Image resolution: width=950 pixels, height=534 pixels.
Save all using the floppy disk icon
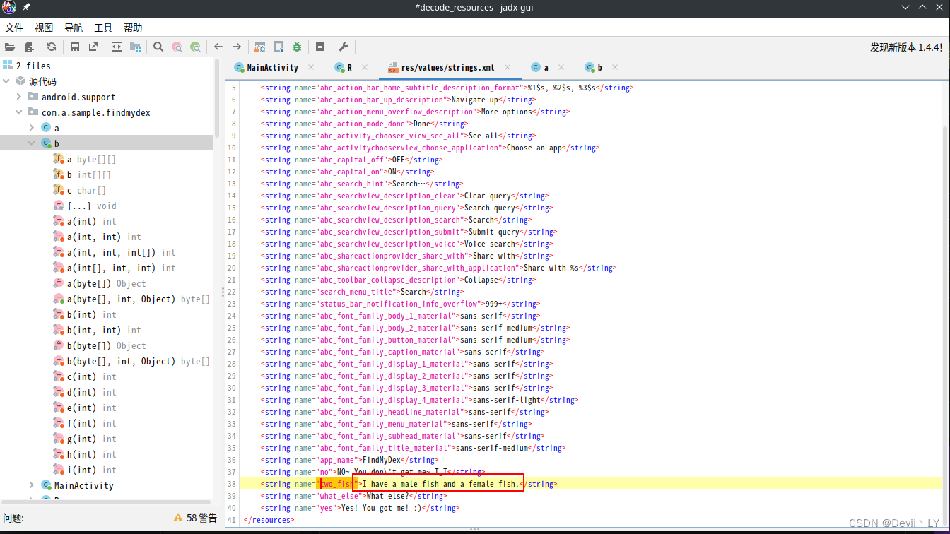(x=75, y=47)
